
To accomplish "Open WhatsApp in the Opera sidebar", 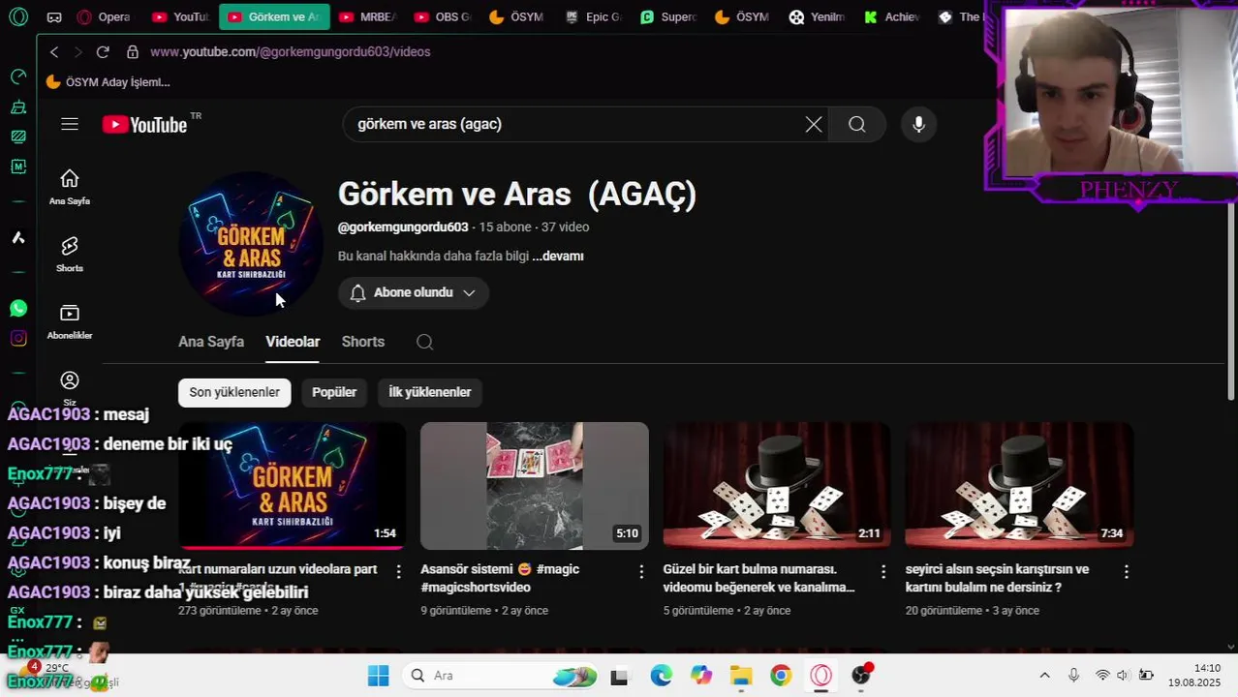I will (18, 309).
